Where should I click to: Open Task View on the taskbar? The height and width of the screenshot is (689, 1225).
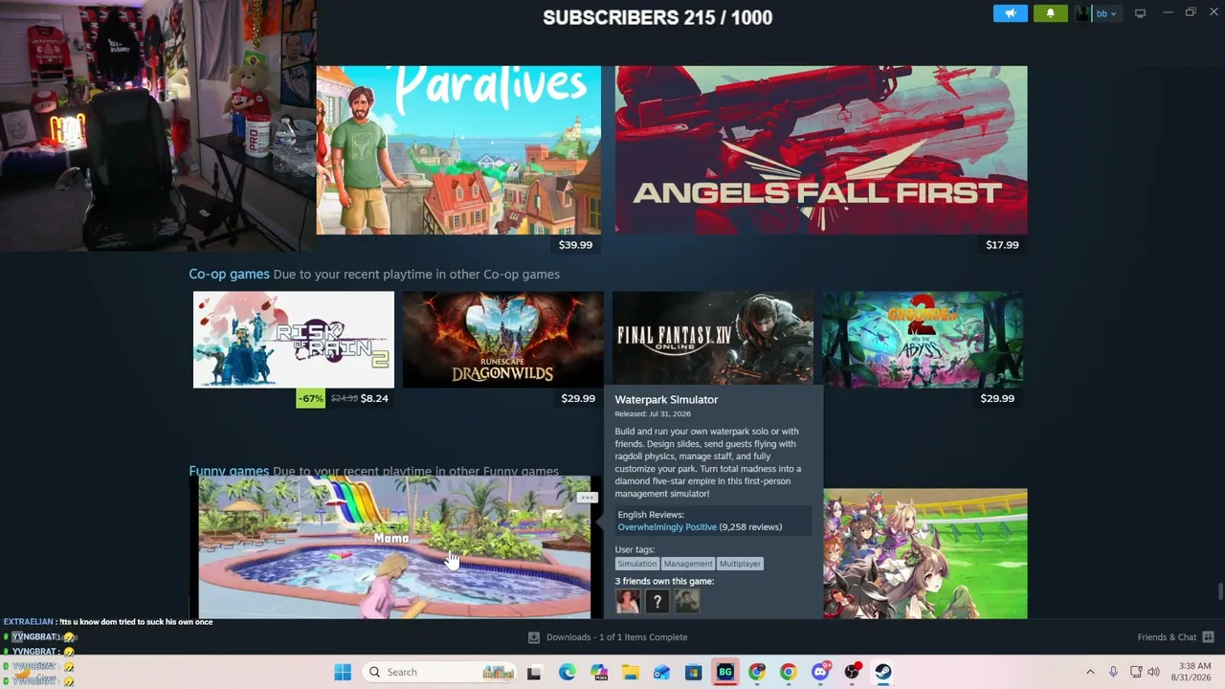click(535, 672)
